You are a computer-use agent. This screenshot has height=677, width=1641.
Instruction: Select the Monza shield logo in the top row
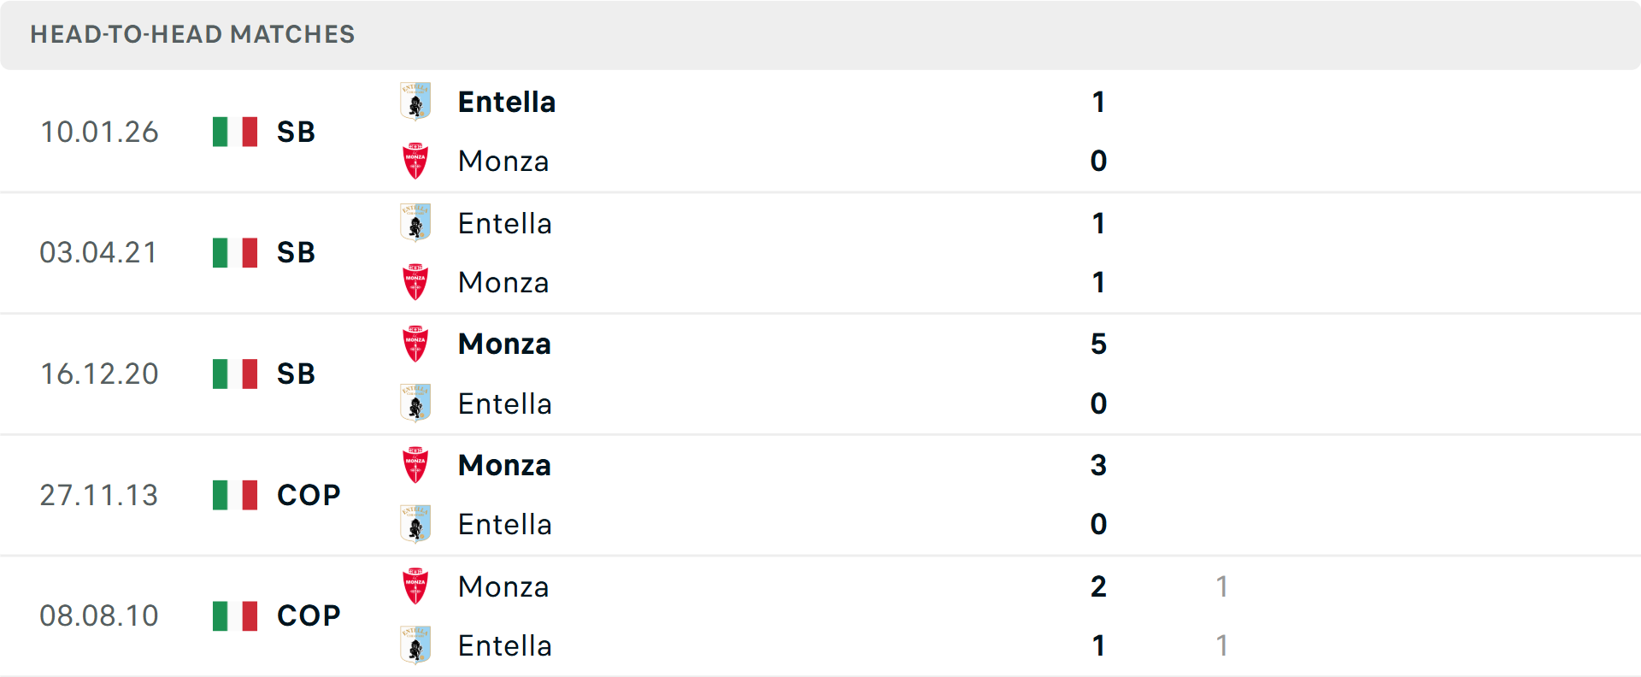[415, 161]
